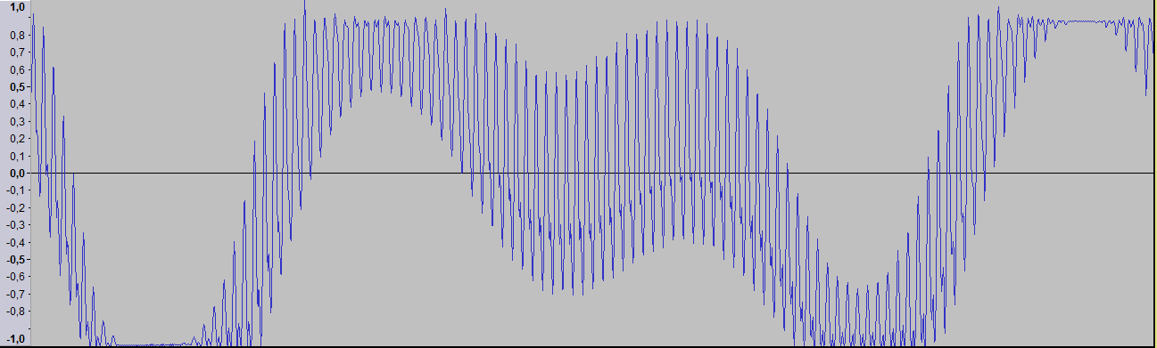Click the 1,0 label on the vertical ruler
This screenshot has height=348, width=1157.
click(18, 6)
